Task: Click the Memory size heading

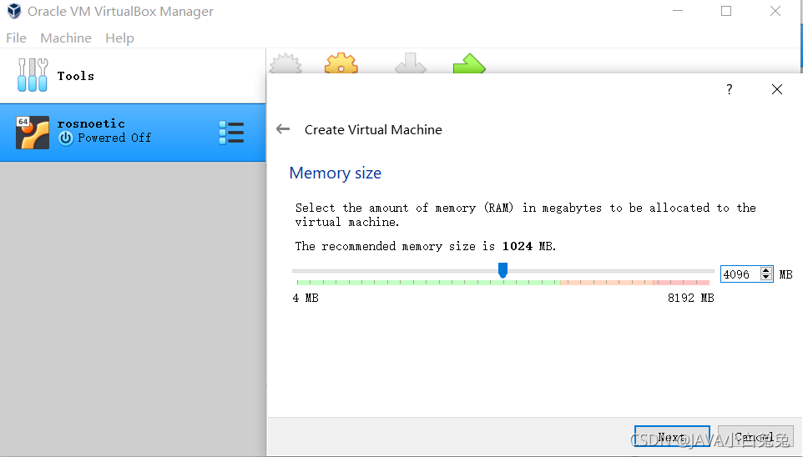Action: [x=335, y=173]
